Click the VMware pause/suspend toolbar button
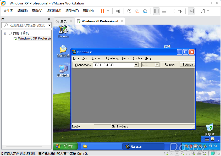221x156 pixels. (103, 11)
